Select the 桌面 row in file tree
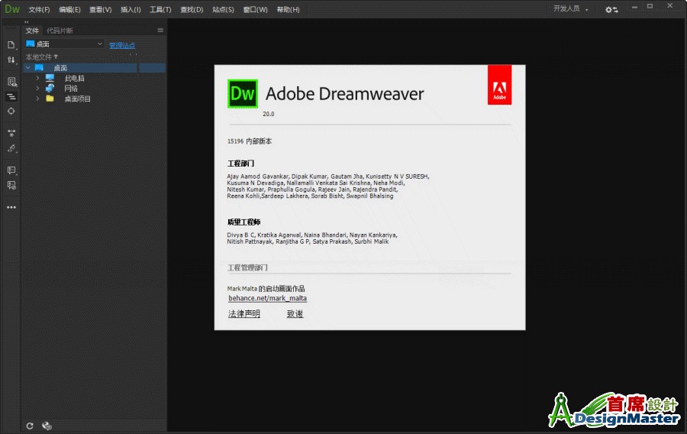687x434 pixels. (95, 67)
